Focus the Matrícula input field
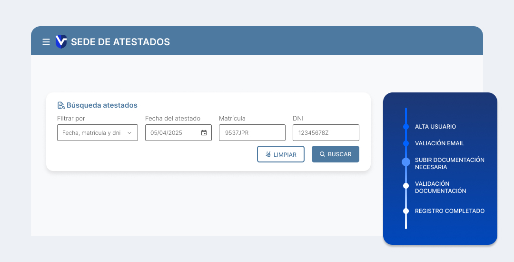 click(x=252, y=133)
